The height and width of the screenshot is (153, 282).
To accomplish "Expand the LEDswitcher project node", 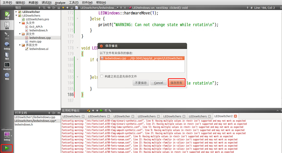I will (16, 12).
